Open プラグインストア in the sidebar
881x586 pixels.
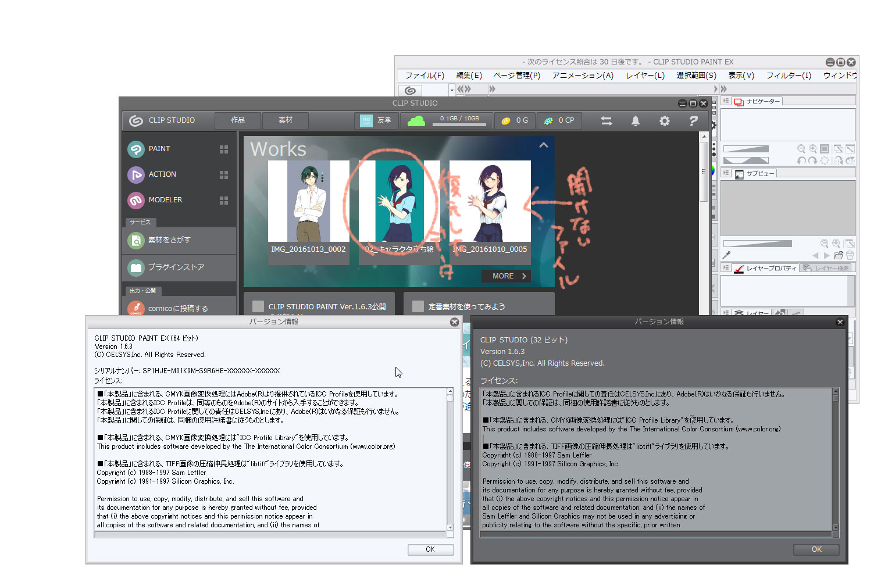(179, 267)
